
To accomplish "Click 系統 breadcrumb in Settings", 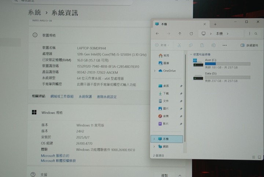I will pos(34,13).
